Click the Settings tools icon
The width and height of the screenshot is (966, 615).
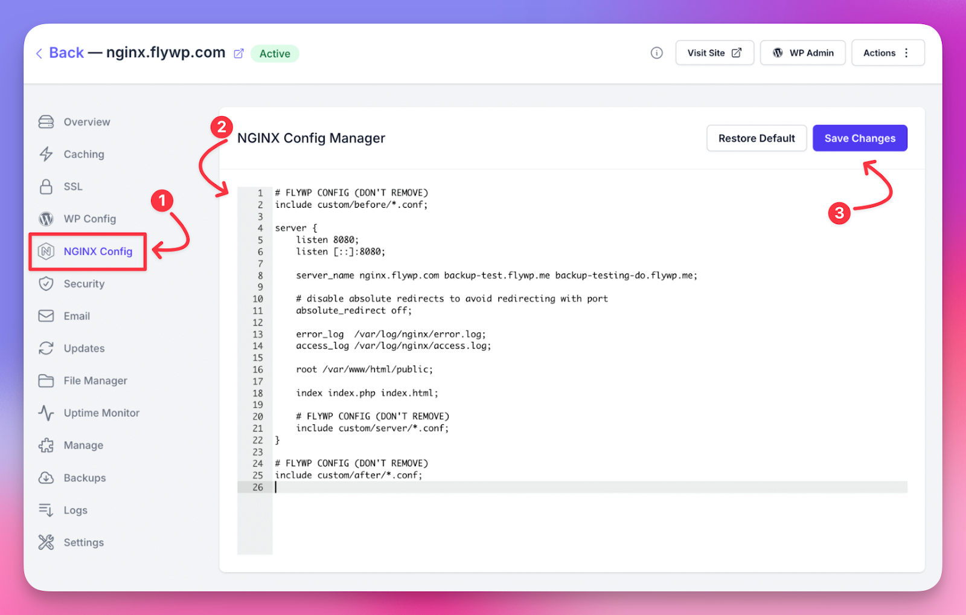tap(46, 543)
